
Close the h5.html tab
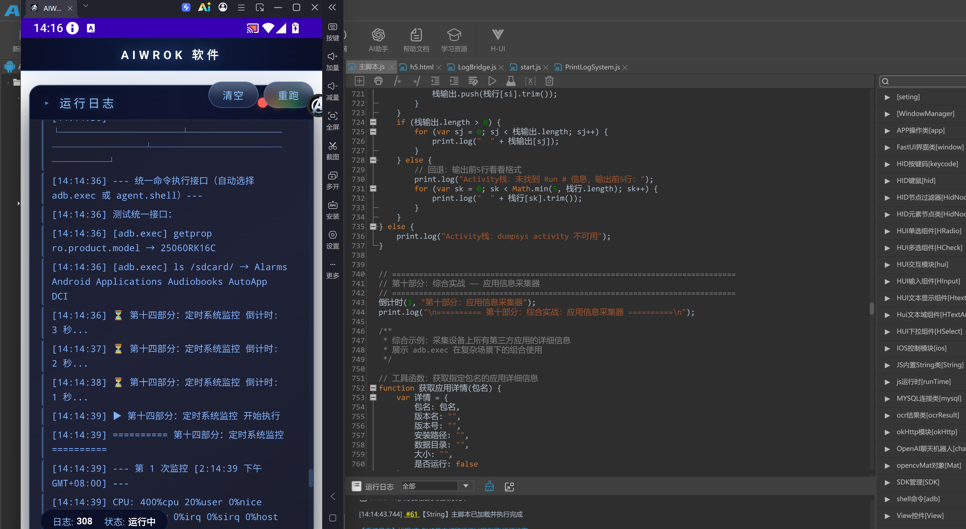pos(439,68)
